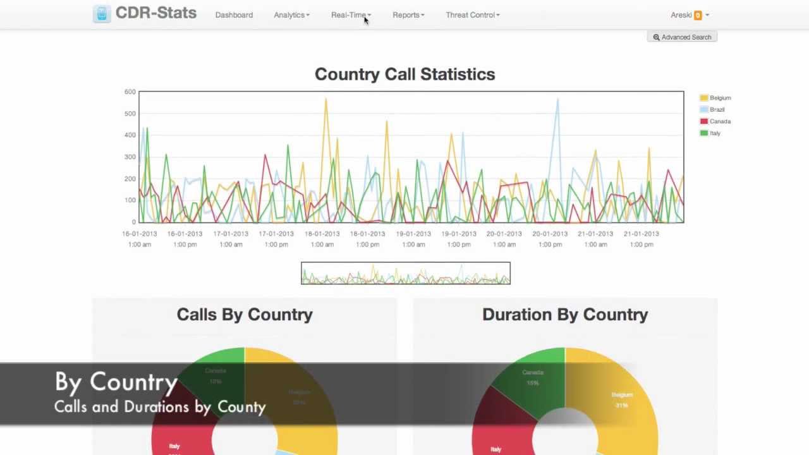Click the Canada red legend swatch
Screen dimensions: 809x455
703,121
